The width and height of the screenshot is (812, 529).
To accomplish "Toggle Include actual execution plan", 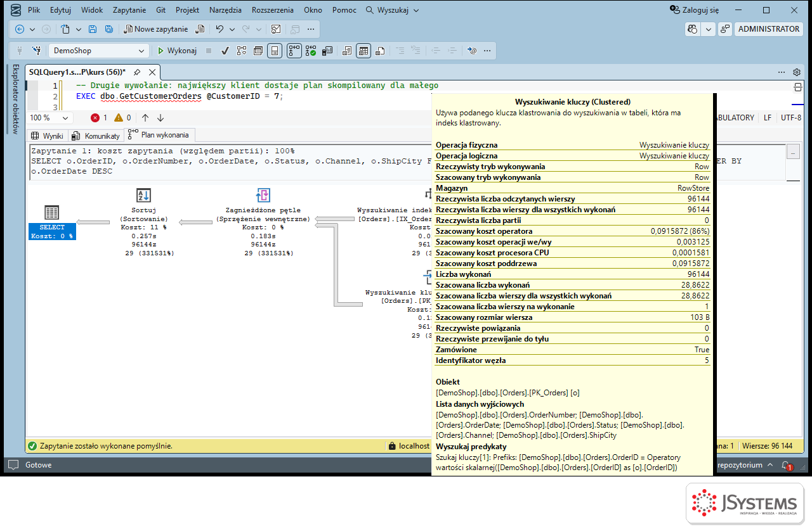I will tap(294, 51).
